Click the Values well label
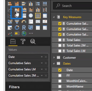The image size is (92, 91). coord(13,50)
